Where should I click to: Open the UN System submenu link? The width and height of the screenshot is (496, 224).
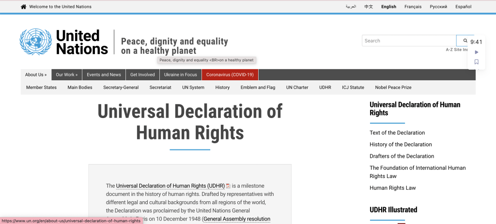click(193, 88)
